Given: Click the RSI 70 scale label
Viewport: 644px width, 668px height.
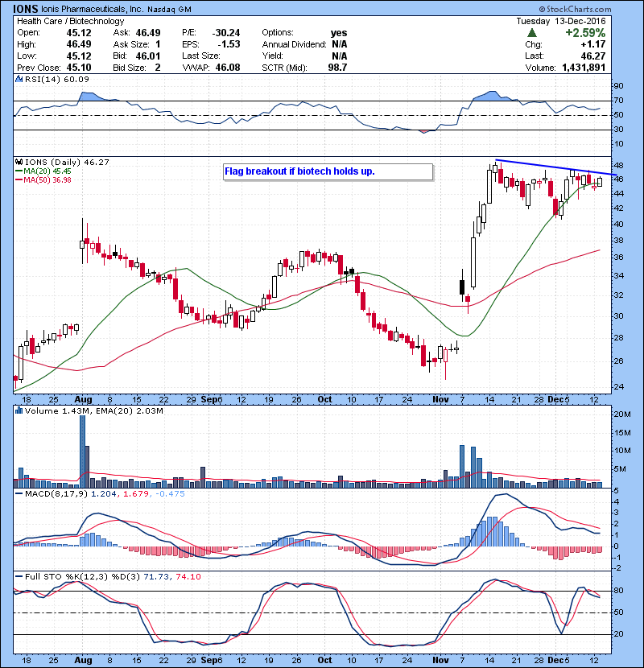Looking at the screenshot, I should 618,101.
